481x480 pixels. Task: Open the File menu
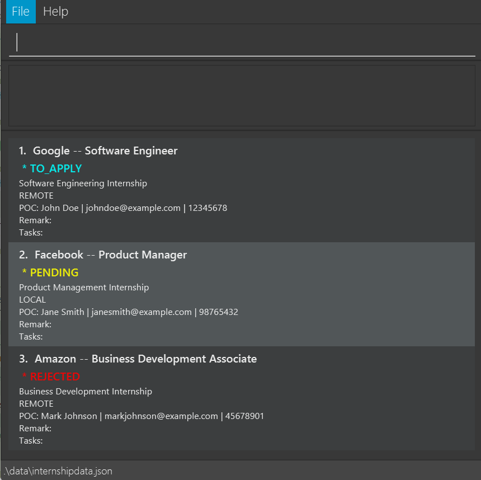click(20, 11)
